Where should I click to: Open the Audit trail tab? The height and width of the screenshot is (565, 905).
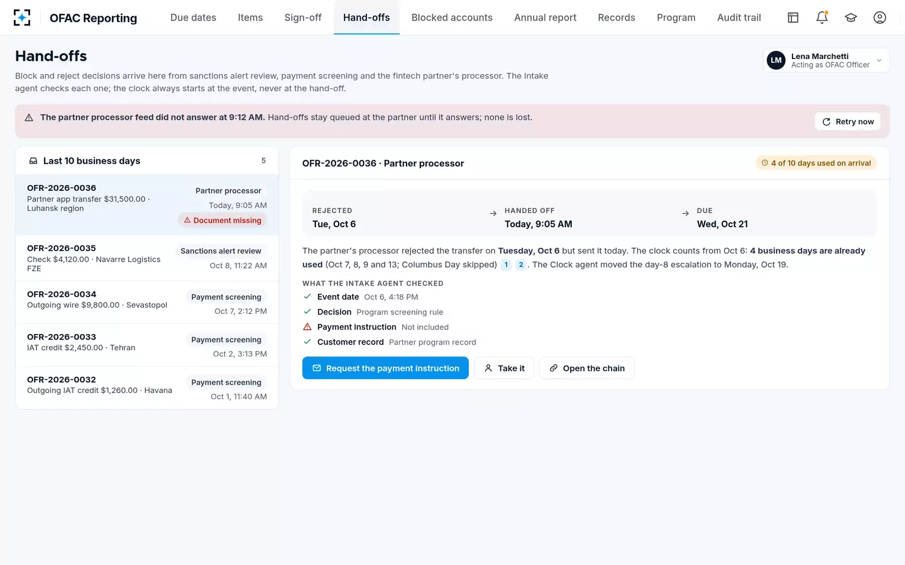point(739,18)
